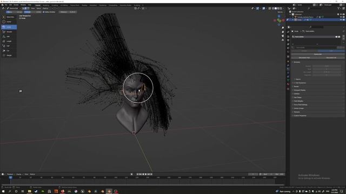Image resolution: width=346 pixels, height=194 pixels.
Task: Open the Windows Start menu
Action: pyautogui.click(x=3, y=191)
